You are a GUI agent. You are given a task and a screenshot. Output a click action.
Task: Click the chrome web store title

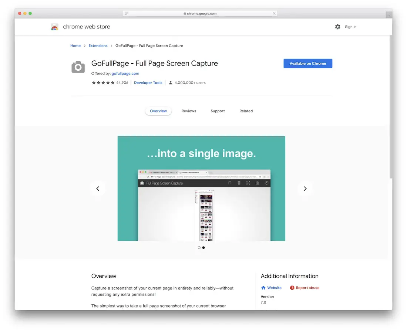(87, 27)
